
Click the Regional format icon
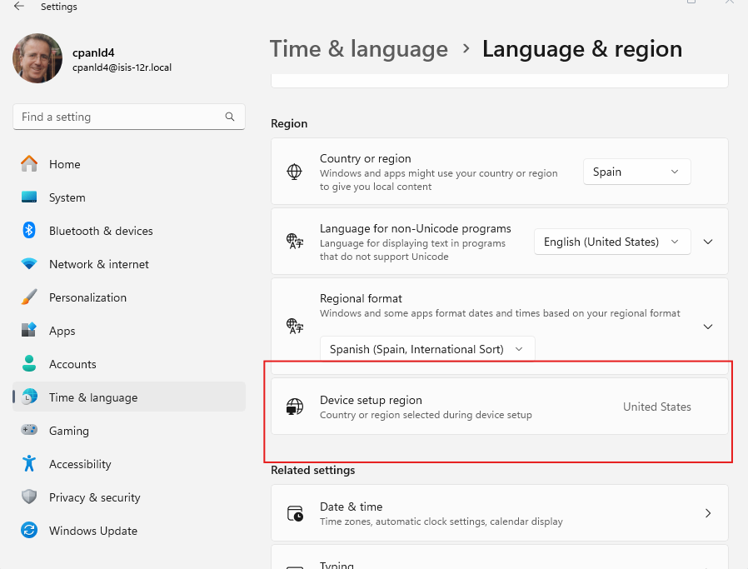click(295, 327)
